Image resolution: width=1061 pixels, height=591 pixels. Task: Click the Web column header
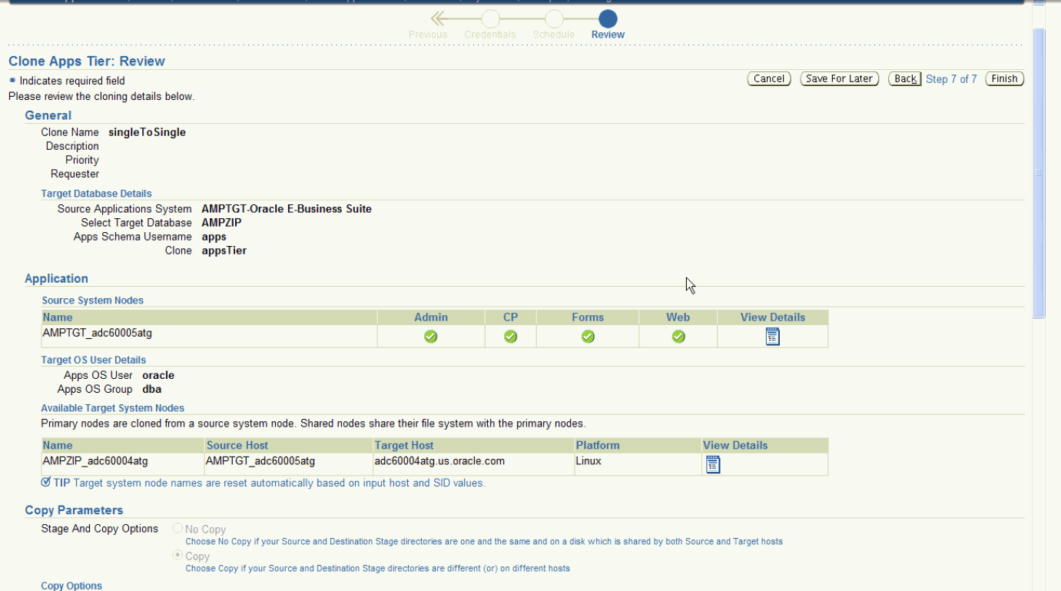678,317
